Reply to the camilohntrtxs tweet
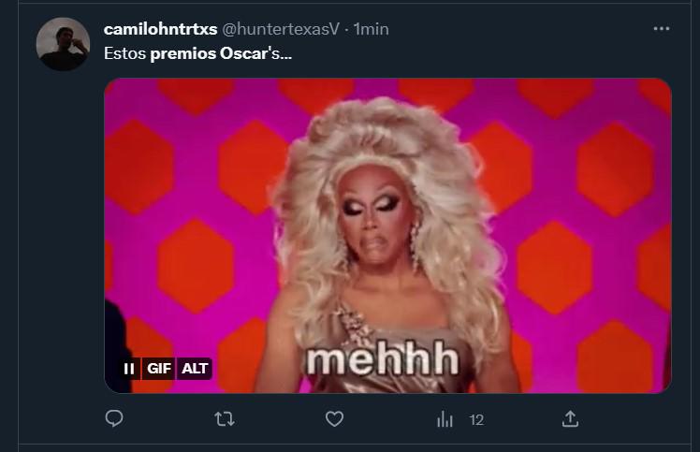Image resolution: width=700 pixels, height=452 pixels. [x=114, y=419]
